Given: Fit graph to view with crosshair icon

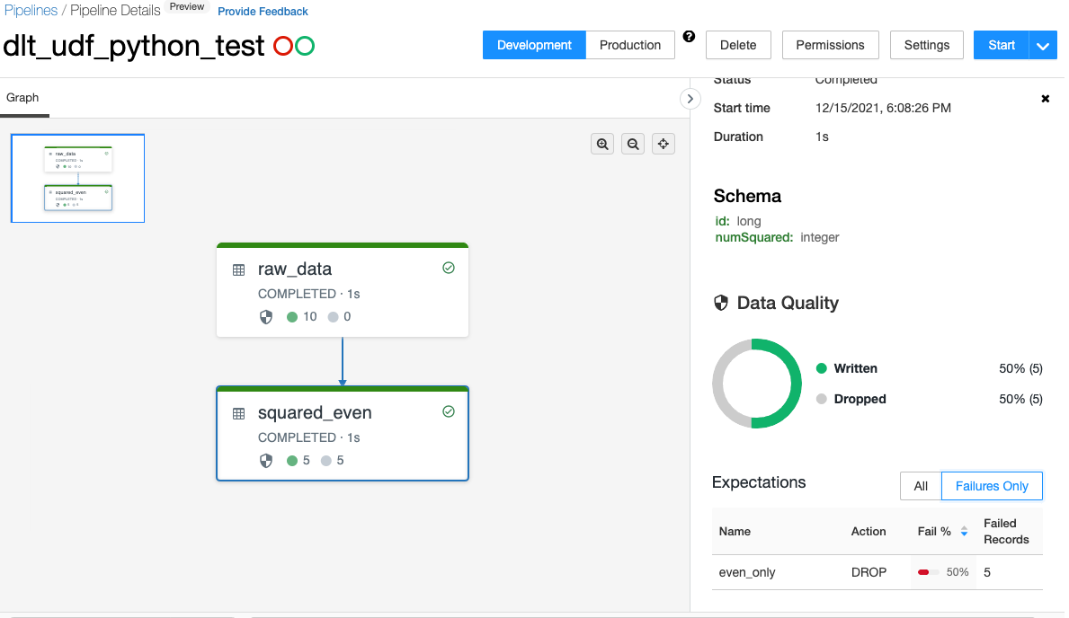Looking at the screenshot, I should point(664,144).
